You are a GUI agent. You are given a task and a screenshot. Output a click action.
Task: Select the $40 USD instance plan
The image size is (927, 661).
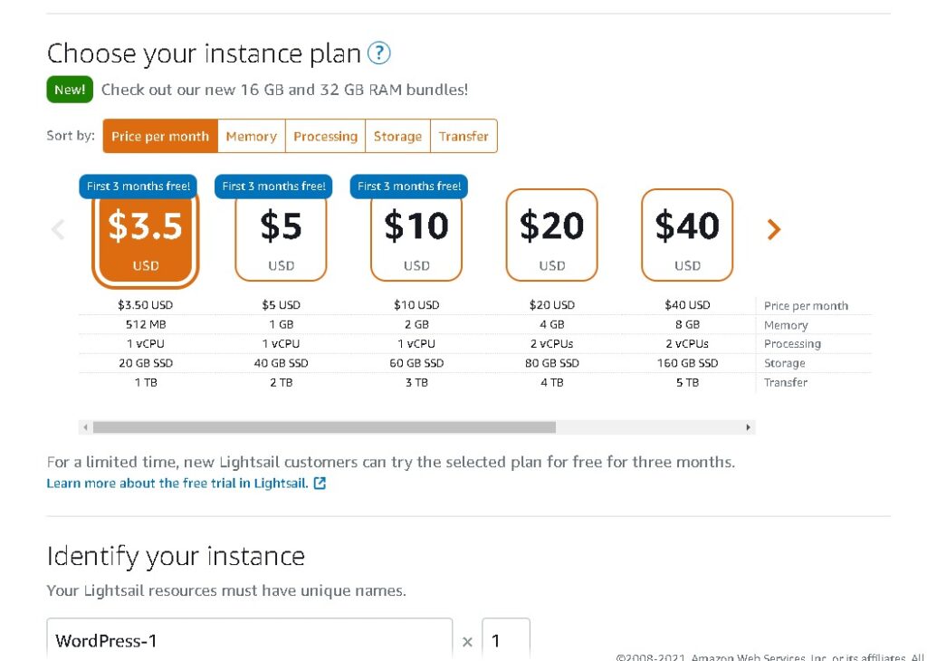[687, 235]
